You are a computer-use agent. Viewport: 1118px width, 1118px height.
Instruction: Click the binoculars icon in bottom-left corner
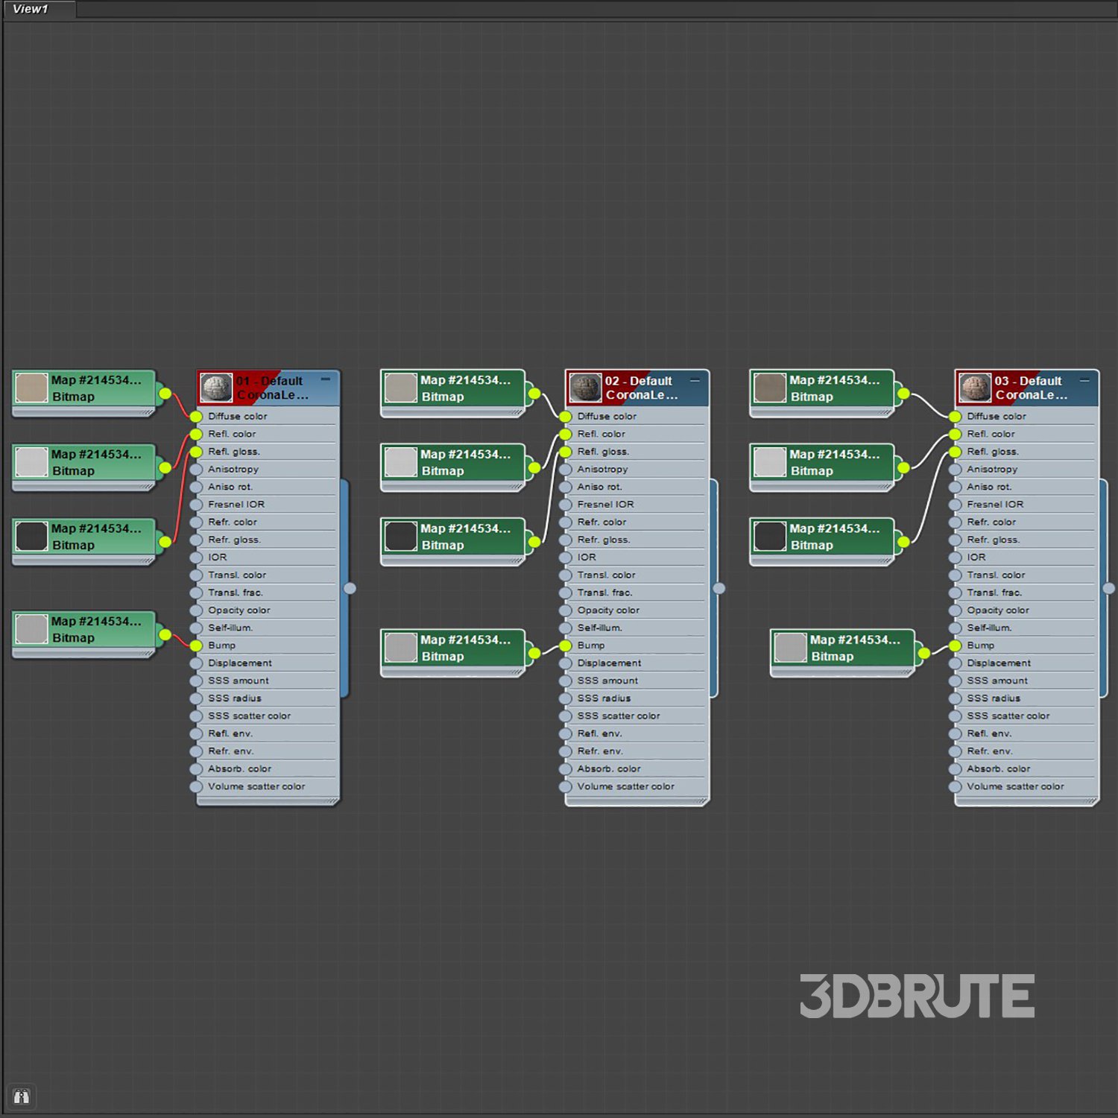tap(21, 1096)
